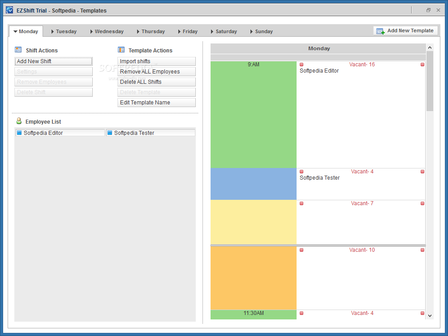Click right red marker on Vacant- 7 row
The image size is (448, 336).
(x=422, y=203)
